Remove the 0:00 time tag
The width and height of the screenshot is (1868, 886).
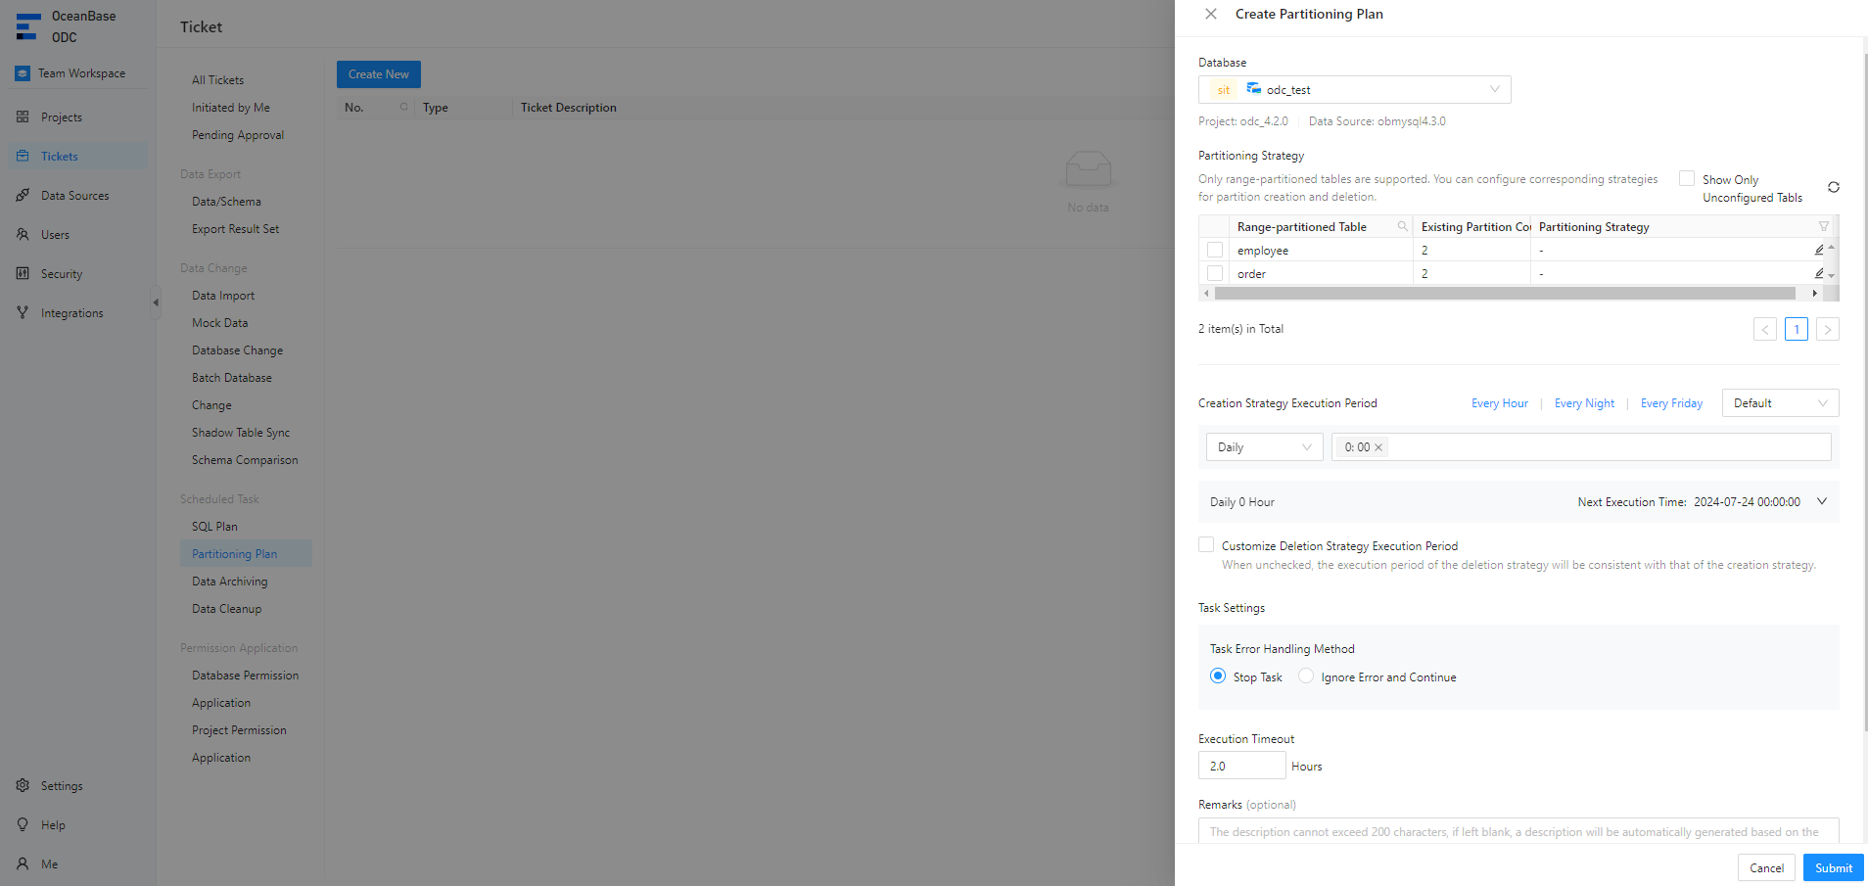[1378, 447]
